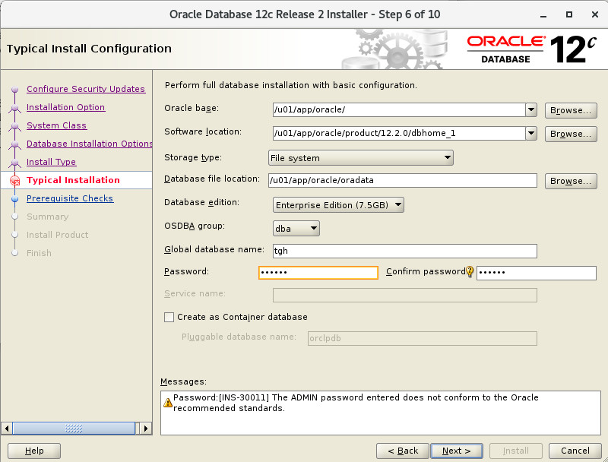The width and height of the screenshot is (608, 462).
Task: Click the Prerequisite Checks step bullet
Action: [x=14, y=199]
